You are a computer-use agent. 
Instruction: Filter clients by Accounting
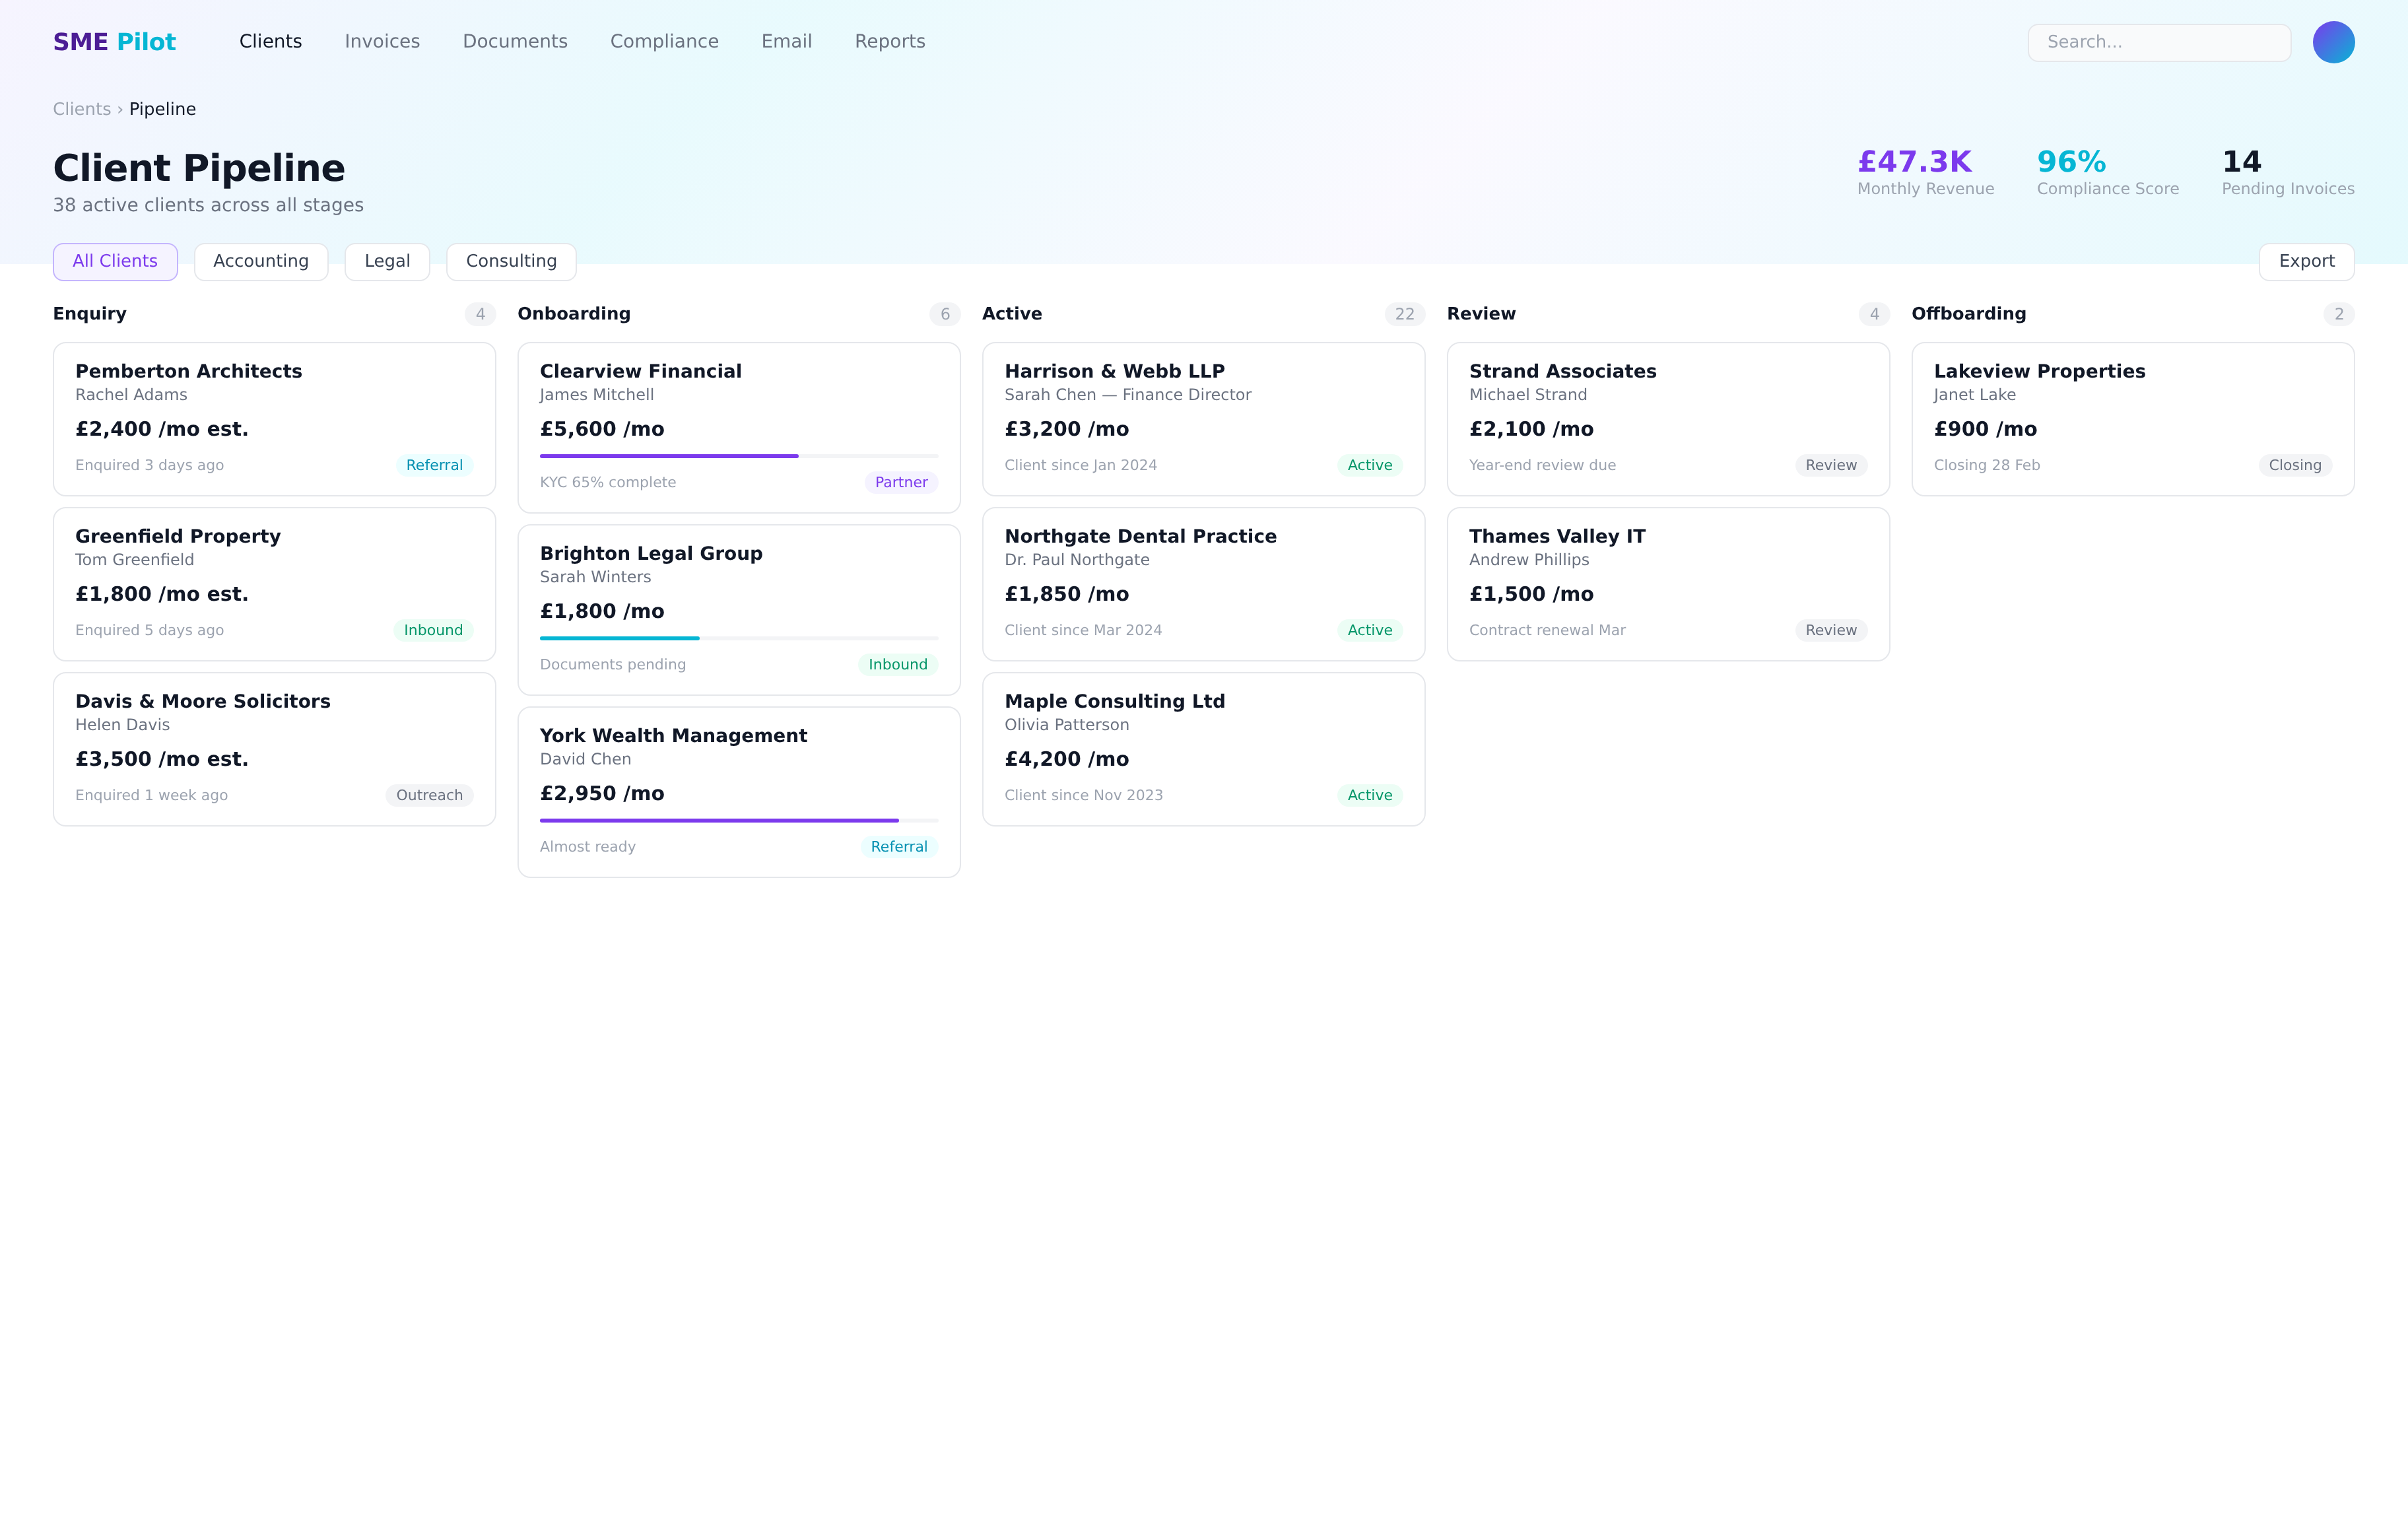point(260,261)
